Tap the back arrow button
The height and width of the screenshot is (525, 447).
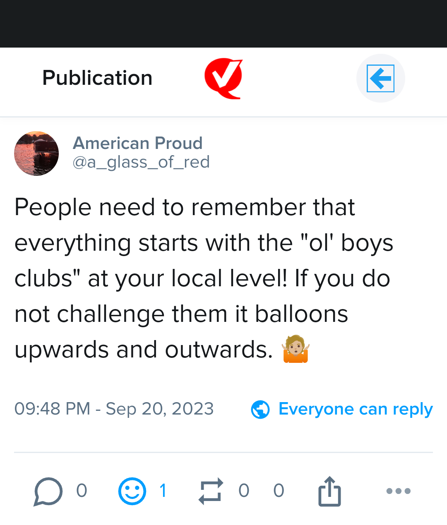click(x=380, y=78)
